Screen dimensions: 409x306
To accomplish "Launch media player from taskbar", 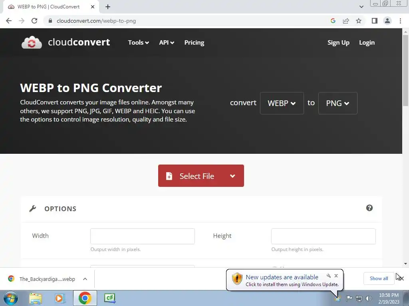I will coord(60,298).
